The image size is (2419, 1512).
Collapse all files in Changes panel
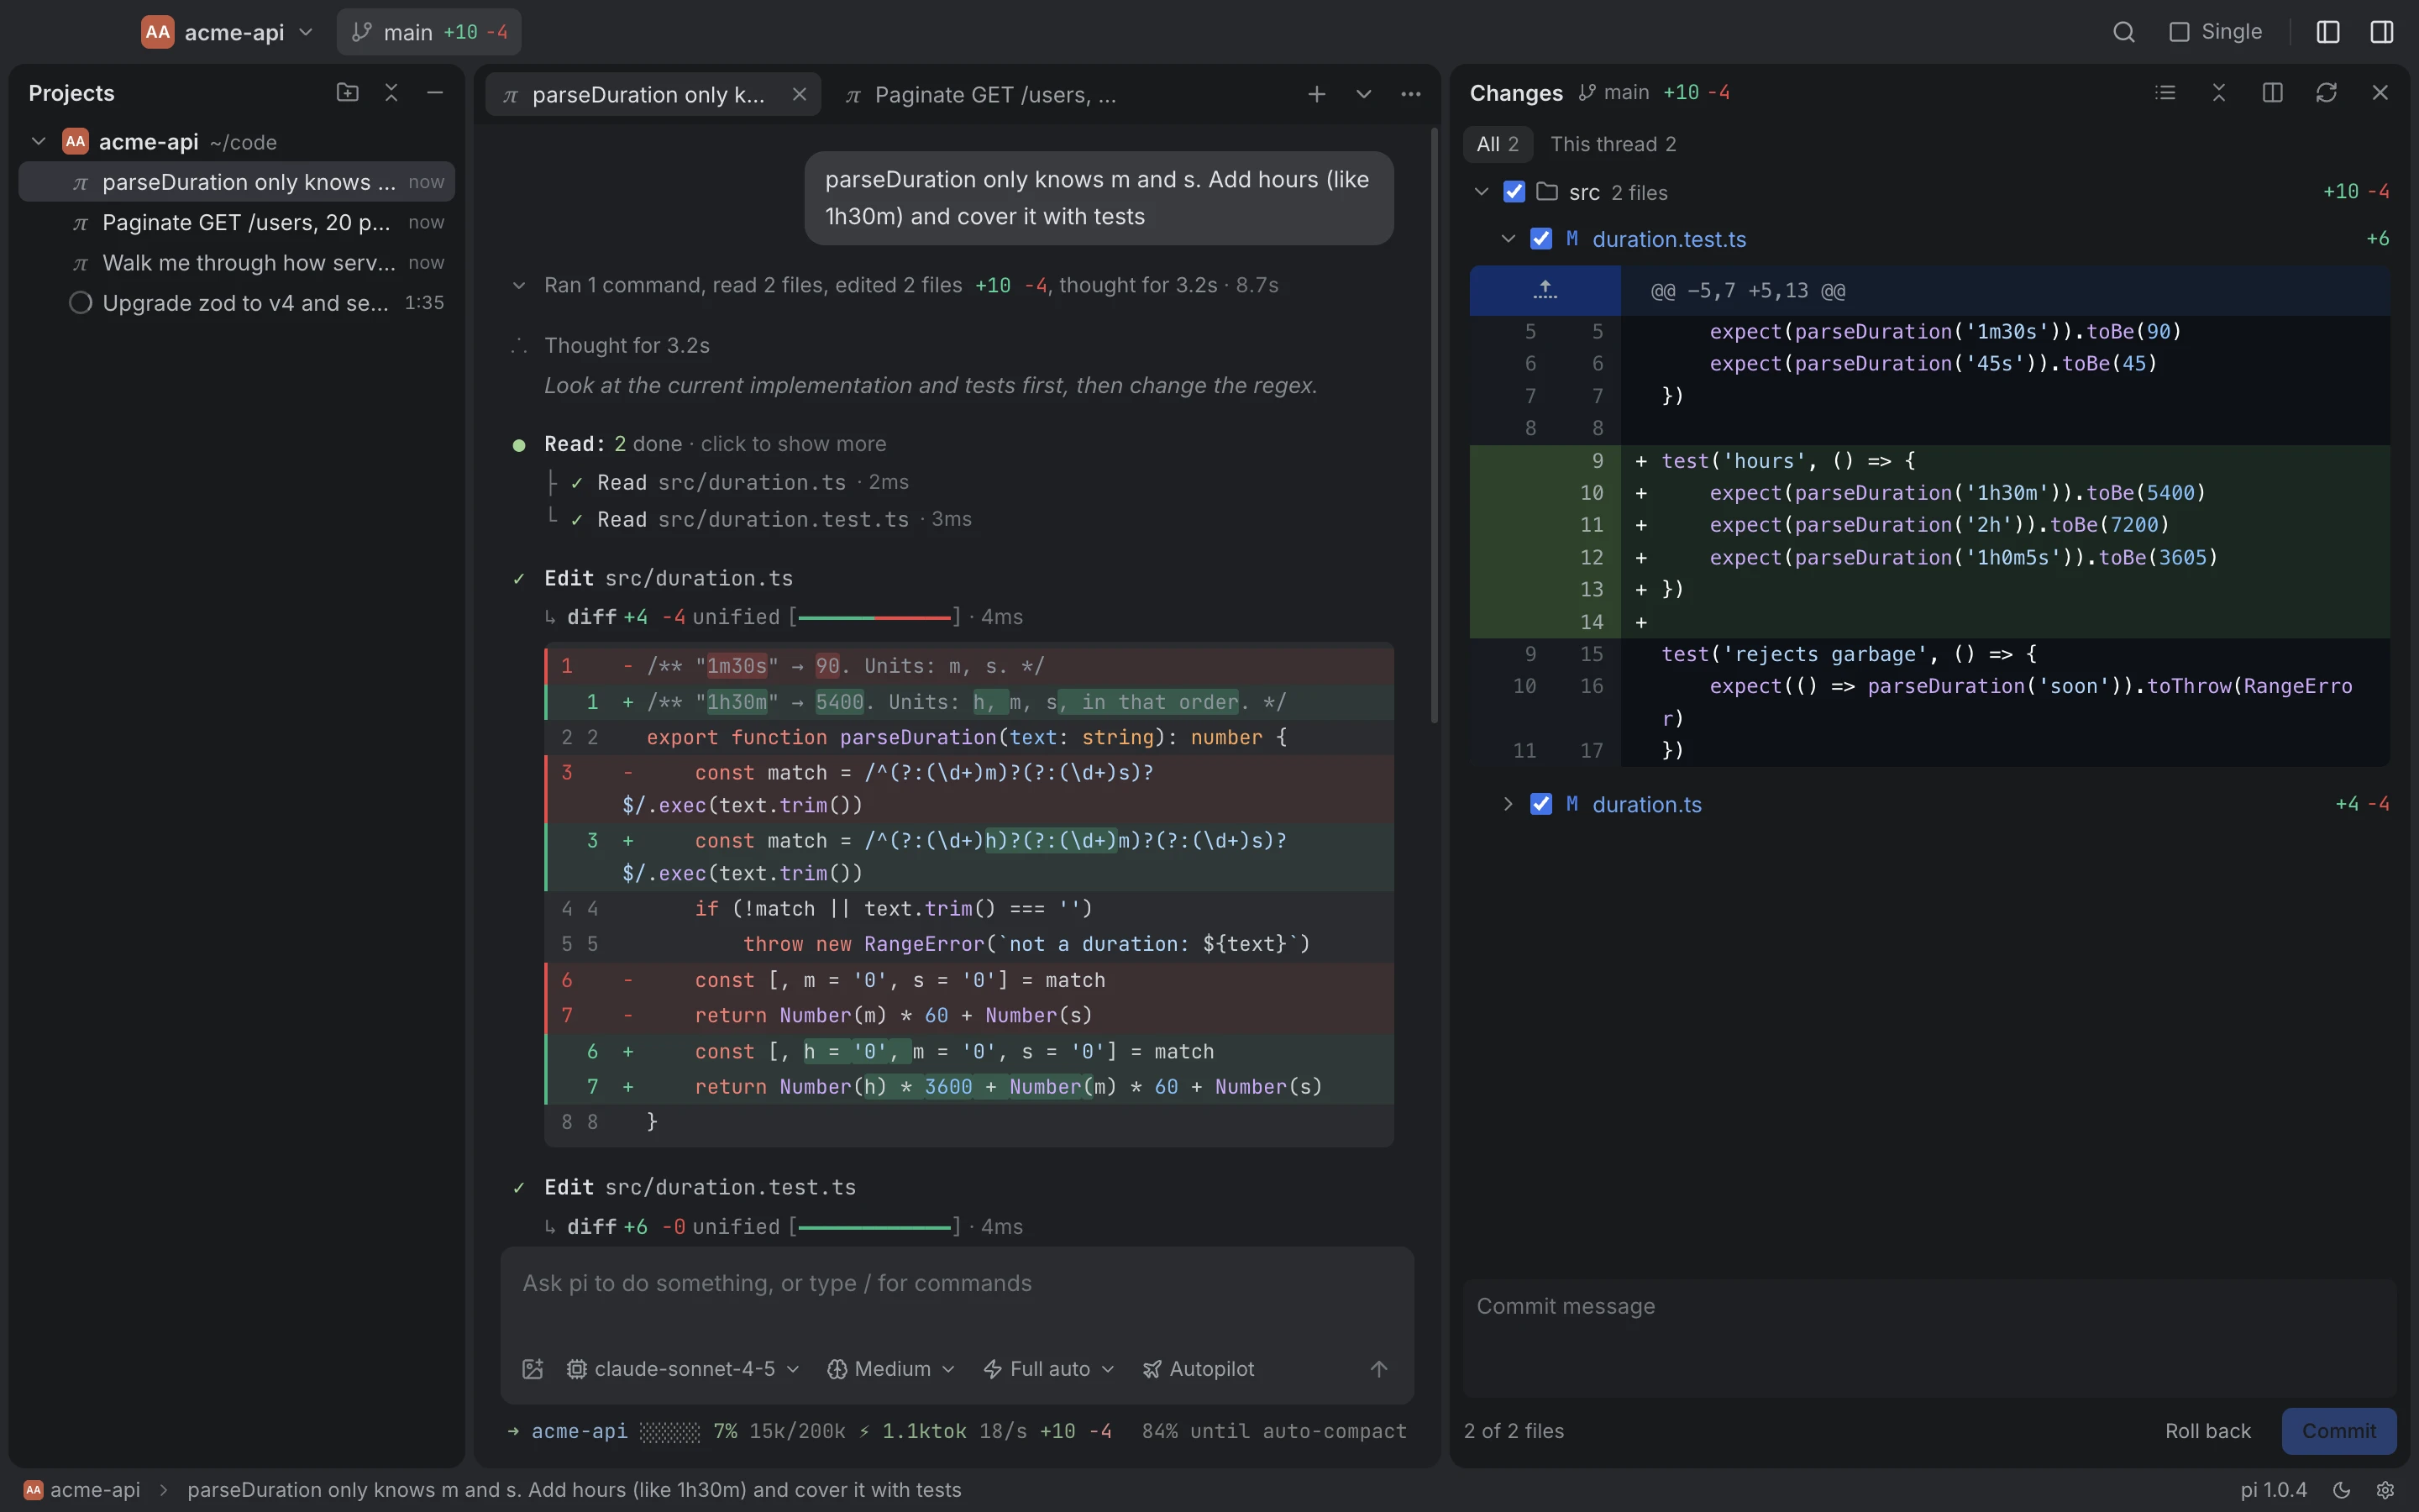2219,92
